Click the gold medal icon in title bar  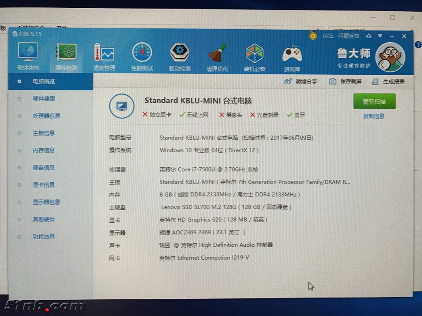(313, 36)
